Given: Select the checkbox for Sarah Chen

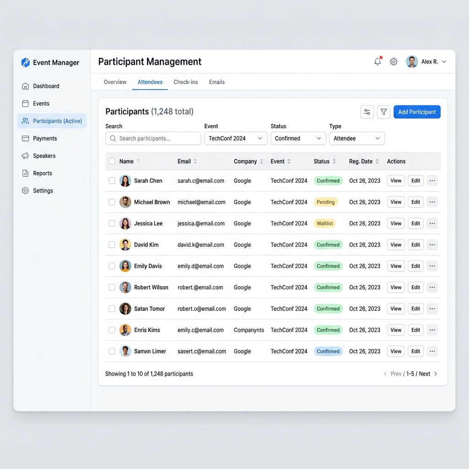Looking at the screenshot, I should (112, 180).
